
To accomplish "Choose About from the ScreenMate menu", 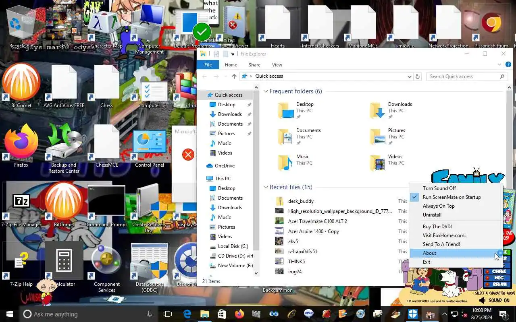I will (456, 253).
